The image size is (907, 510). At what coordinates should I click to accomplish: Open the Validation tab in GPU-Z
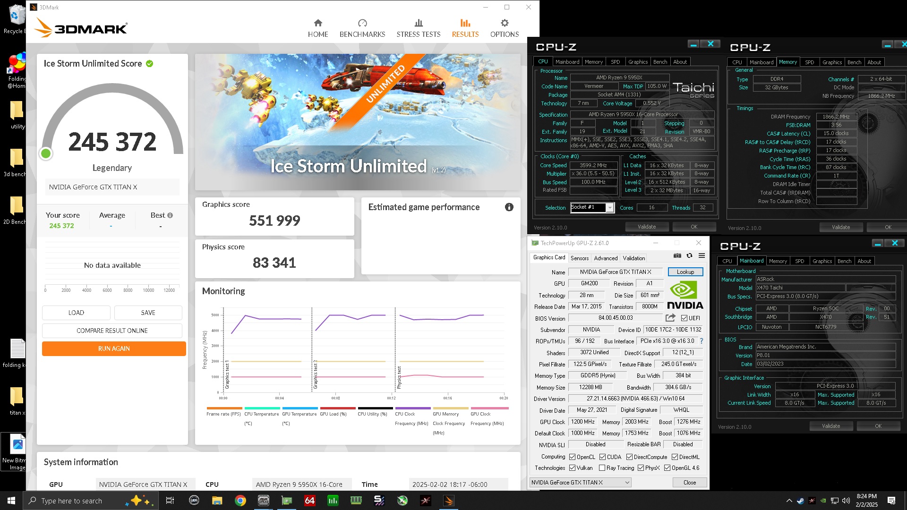pos(633,258)
